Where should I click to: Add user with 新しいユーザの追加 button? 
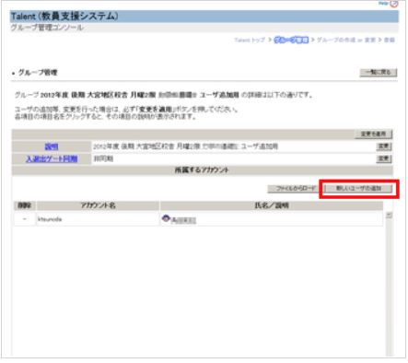pyautogui.click(x=358, y=188)
